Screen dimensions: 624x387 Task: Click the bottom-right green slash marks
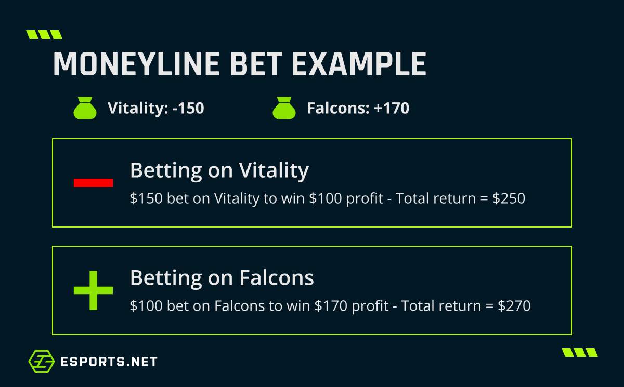point(580,353)
